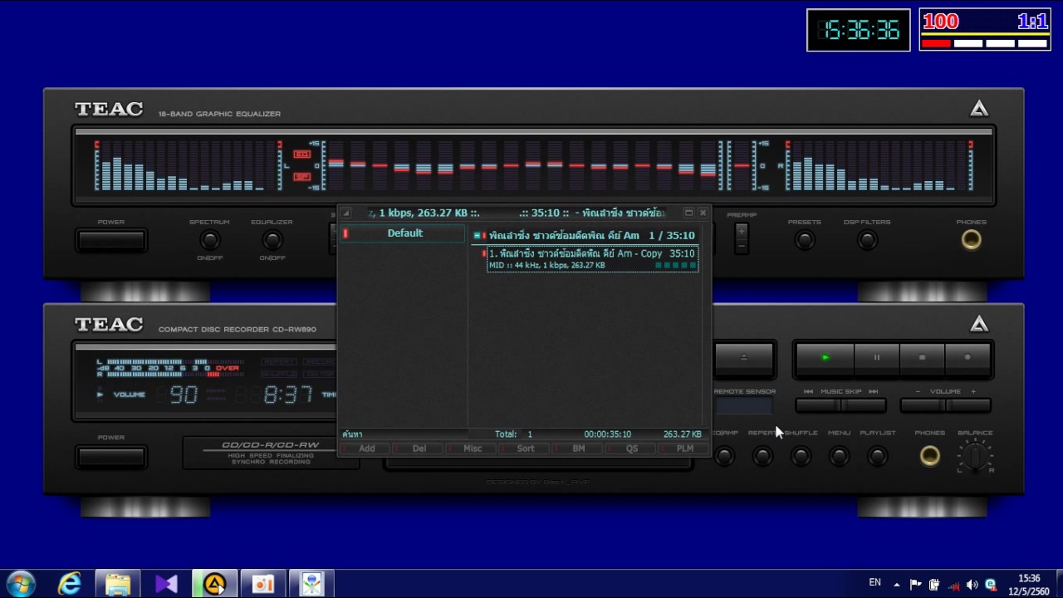Skip to the previous track via Music Skip
This screenshot has width=1063, height=598.
click(818, 405)
